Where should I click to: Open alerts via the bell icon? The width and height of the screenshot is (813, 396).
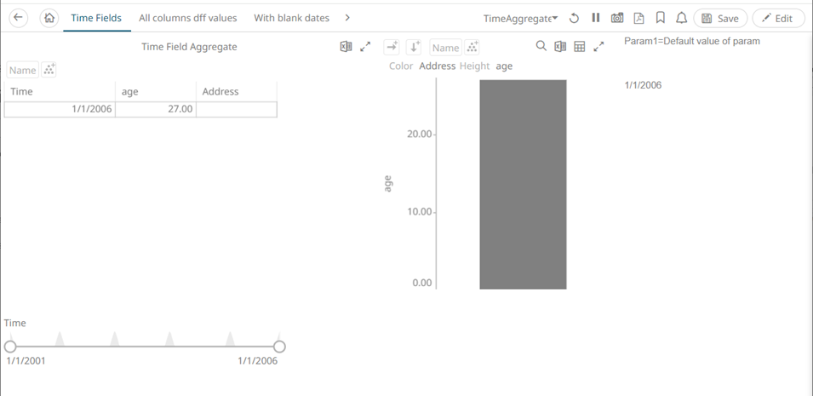[x=681, y=18]
